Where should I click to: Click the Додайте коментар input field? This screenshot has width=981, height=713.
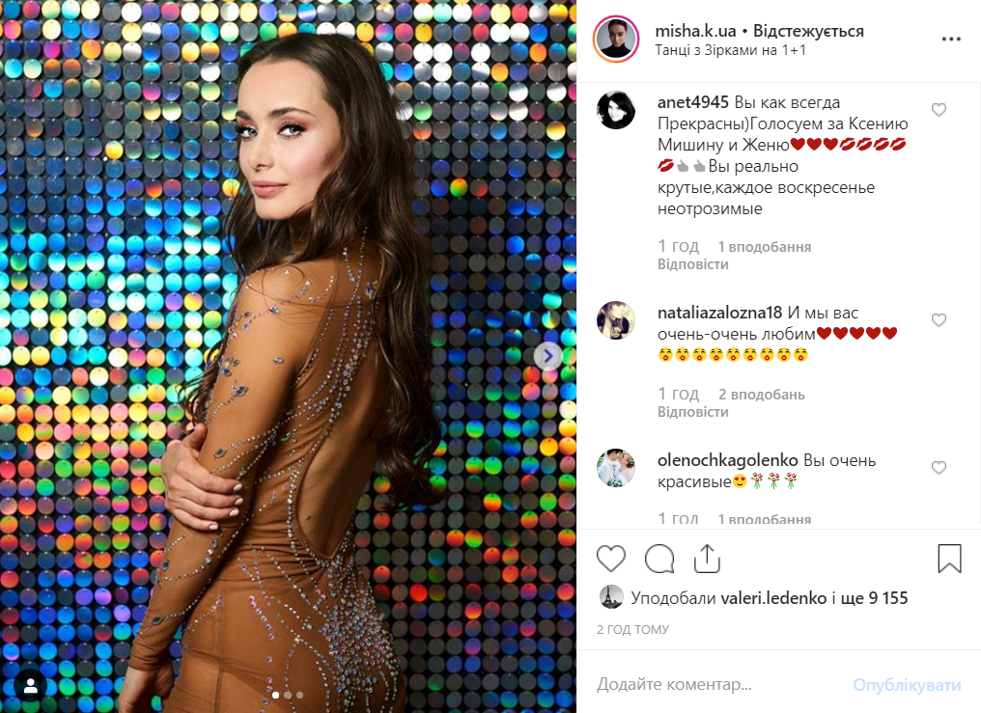(719, 684)
